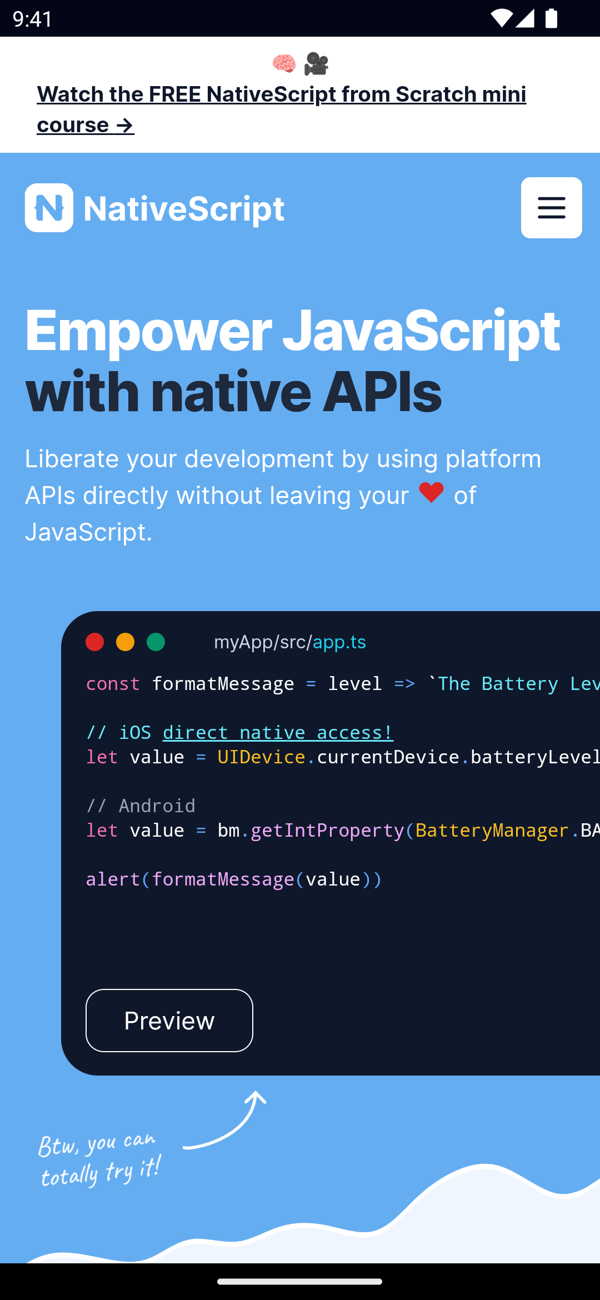Open the 'direct native access!' code link
Screen dimensions: 600x1300
[278, 732]
